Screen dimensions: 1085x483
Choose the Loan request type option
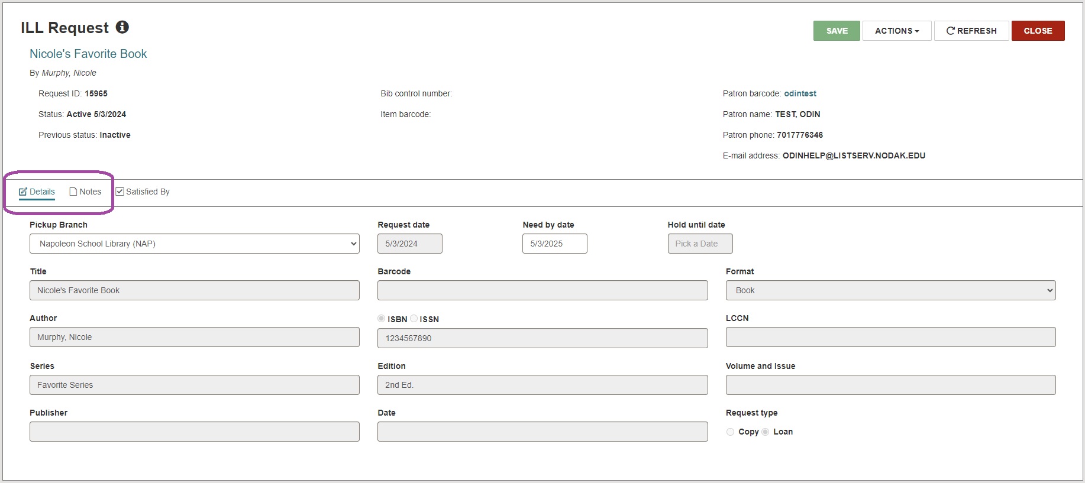pyautogui.click(x=766, y=432)
